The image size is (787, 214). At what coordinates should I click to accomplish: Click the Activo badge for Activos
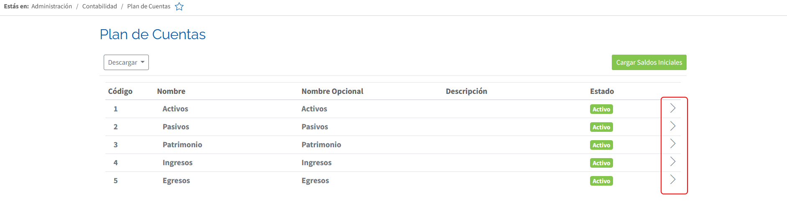click(x=601, y=109)
